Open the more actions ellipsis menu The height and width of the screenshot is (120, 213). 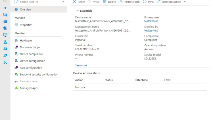186,2
